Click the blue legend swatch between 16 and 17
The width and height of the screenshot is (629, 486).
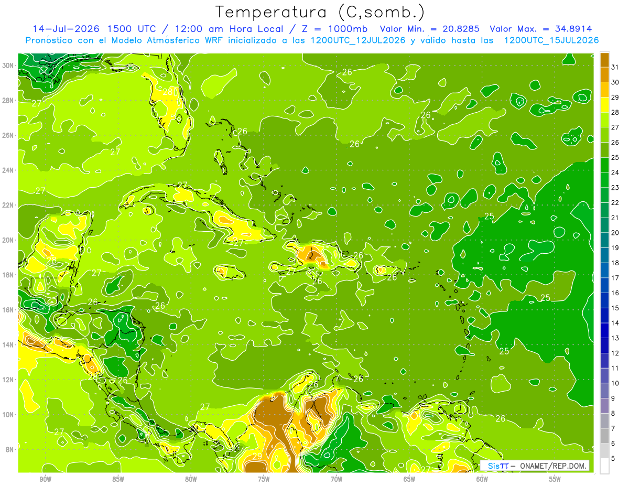coord(605,285)
